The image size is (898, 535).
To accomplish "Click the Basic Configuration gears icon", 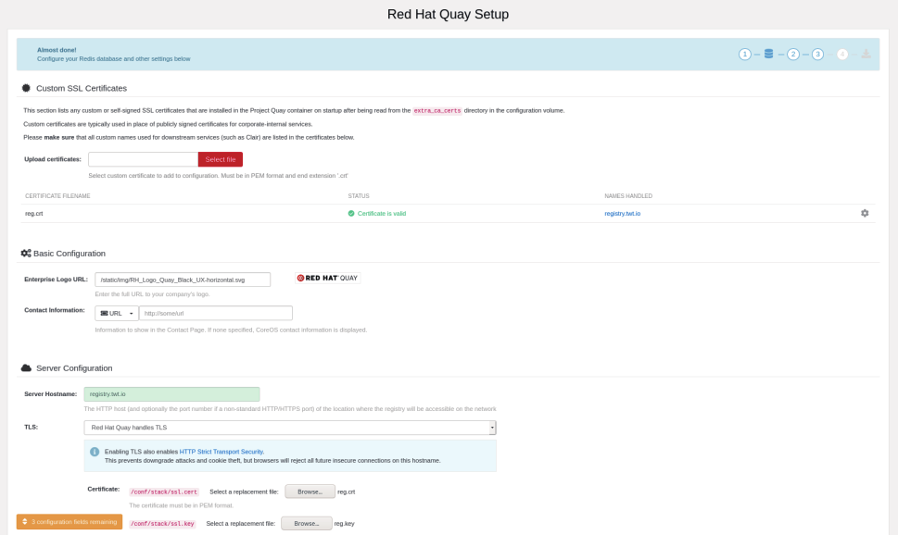I will [x=26, y=253].
